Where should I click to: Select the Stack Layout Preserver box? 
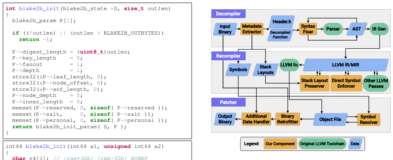314,83
